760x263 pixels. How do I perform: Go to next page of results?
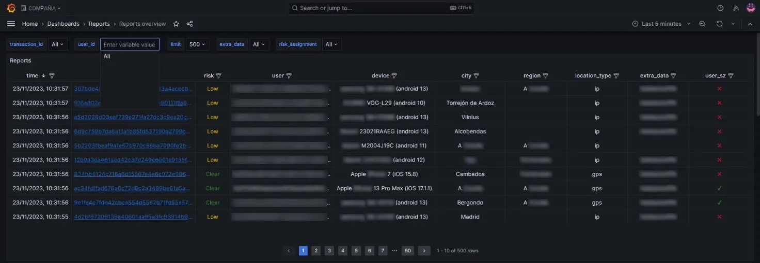[x=424, y=251]
